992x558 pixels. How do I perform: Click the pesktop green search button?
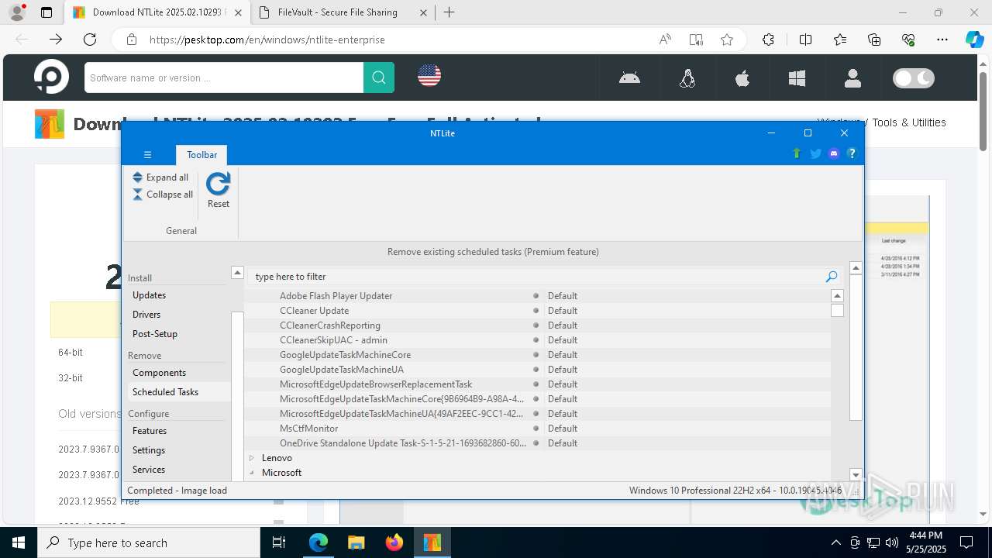point(379,77)
